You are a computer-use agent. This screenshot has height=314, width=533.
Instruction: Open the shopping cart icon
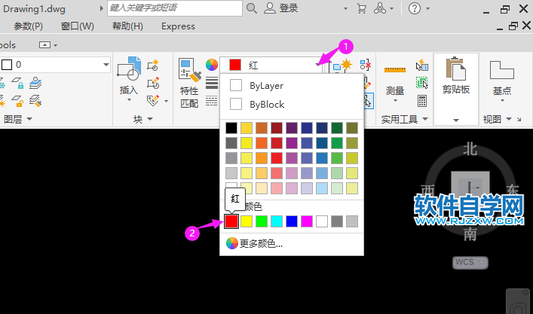tap(362, 8)
